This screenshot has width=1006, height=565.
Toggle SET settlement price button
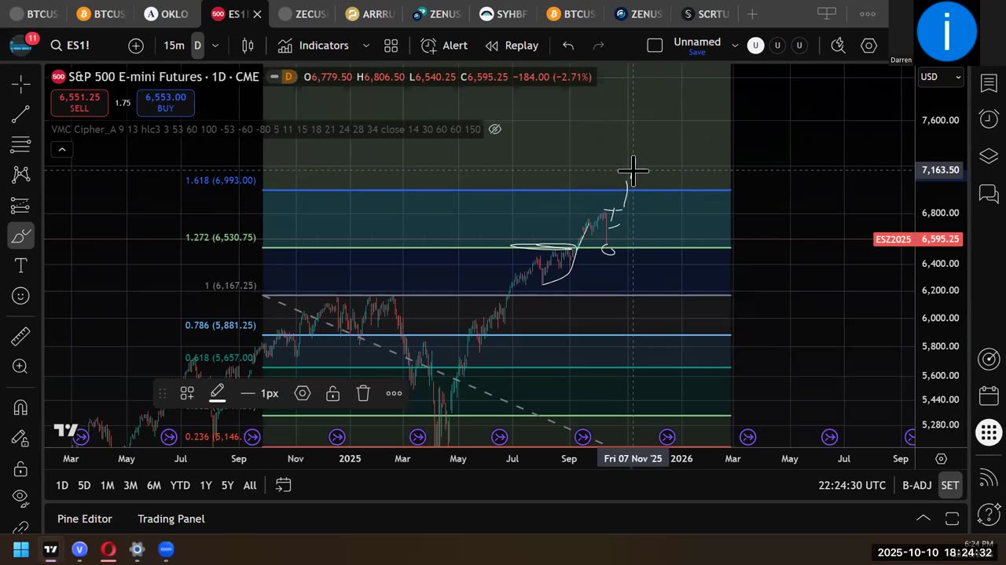pos(950,485)
